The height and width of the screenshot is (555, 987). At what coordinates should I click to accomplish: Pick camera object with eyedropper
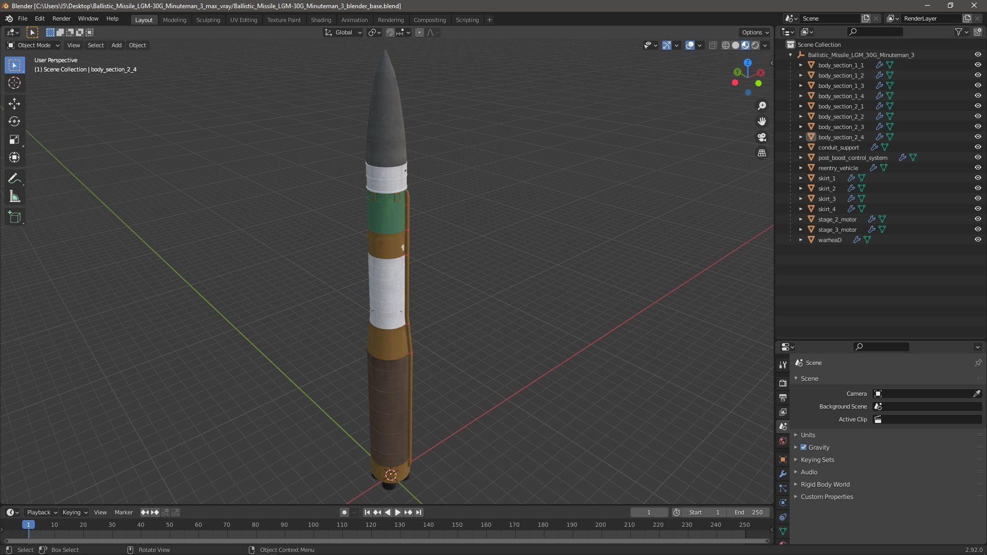tap(977, 394)
